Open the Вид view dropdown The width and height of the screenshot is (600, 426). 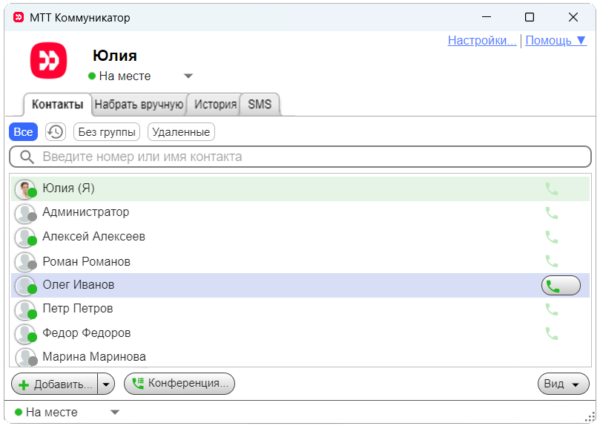point(563,384)
